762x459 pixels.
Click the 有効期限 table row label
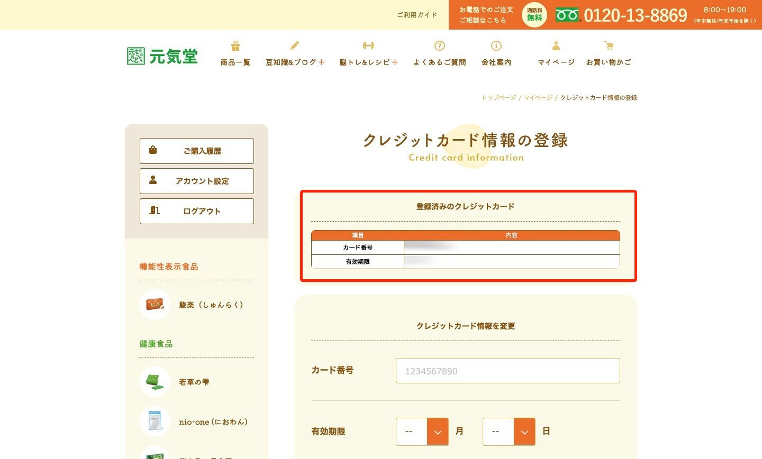[x=358, y=262]
